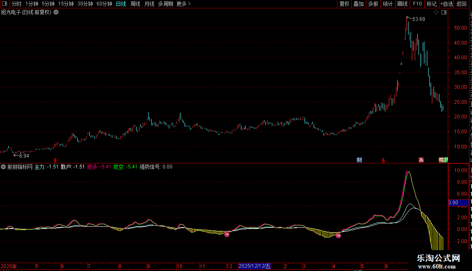The width and height of the screenshot is (472, 271).
Task: Click the 主力 indicator value label
Action: [46, 167]
